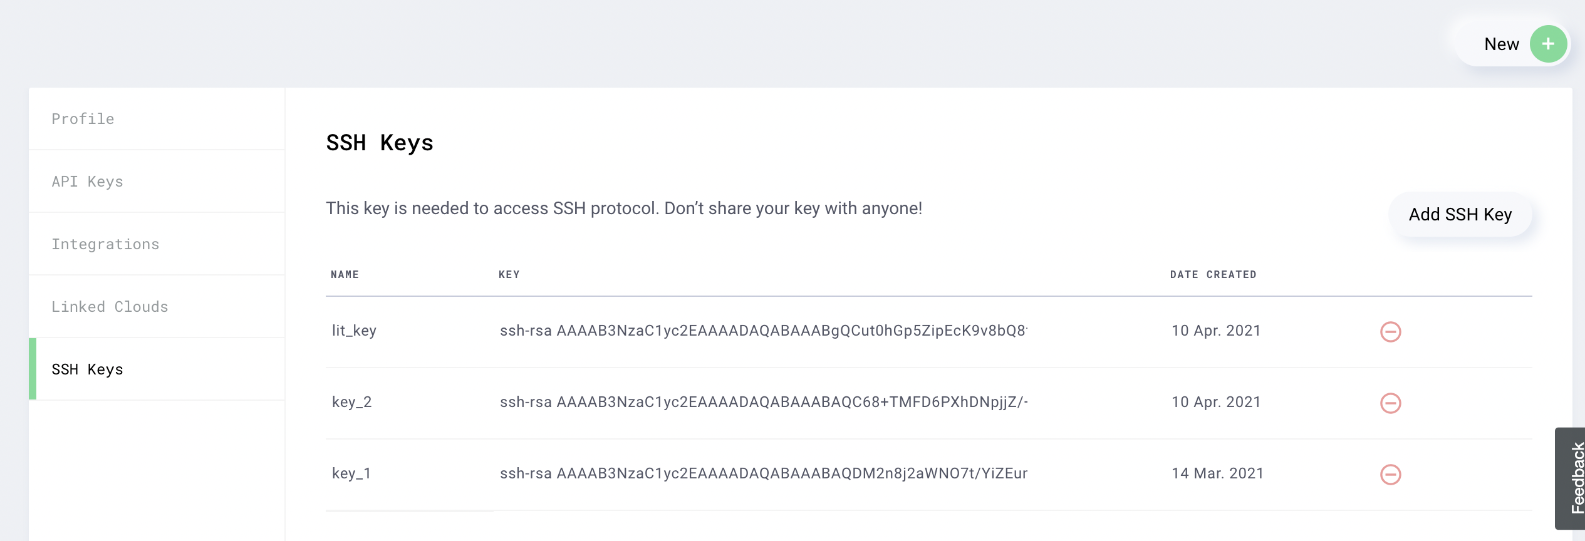Click the New button label
This screenshot has height=541, width=1585.
pos(1501,44)
